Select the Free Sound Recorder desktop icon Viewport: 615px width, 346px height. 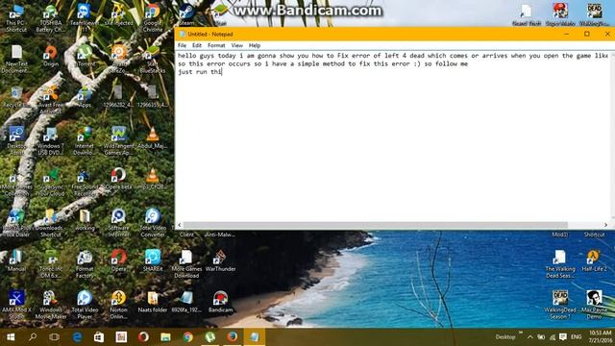pos(85,182)
